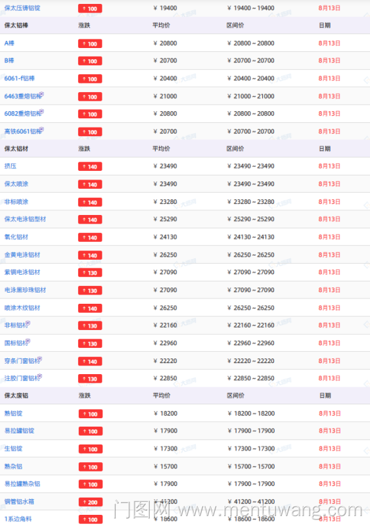This screenshot has width=370, height=526.
Task: Open the 金黄电泳铝材 link
Action: tap(22, 255)
